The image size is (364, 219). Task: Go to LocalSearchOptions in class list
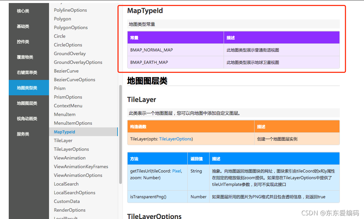click(75, 193)
